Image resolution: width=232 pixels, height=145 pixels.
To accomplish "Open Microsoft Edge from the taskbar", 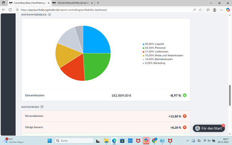I will point(114,141).
